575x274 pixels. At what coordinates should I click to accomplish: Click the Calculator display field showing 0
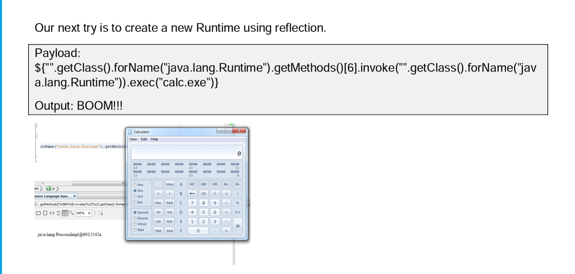point(186,152)
